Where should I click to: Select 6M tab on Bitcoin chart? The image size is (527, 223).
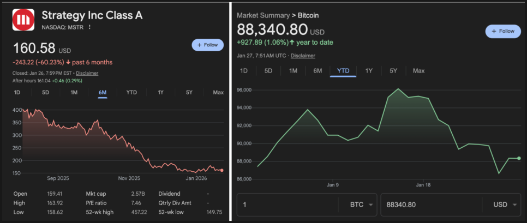[x=318, y=71]
